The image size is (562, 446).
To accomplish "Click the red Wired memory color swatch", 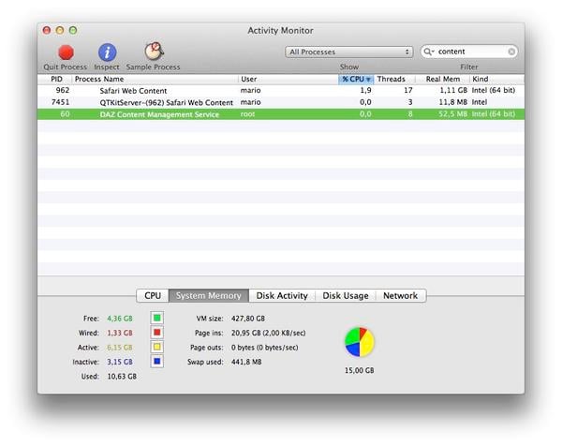I will tap(157, 333).
